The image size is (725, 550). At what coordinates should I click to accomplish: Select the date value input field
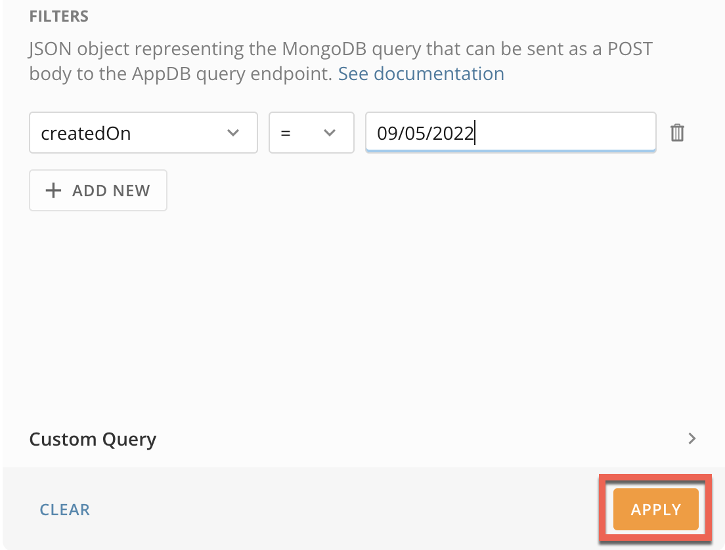click(510, 133)
